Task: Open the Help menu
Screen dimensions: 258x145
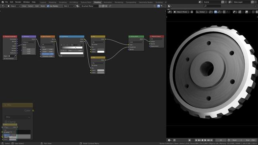Action: pos(33,2)
